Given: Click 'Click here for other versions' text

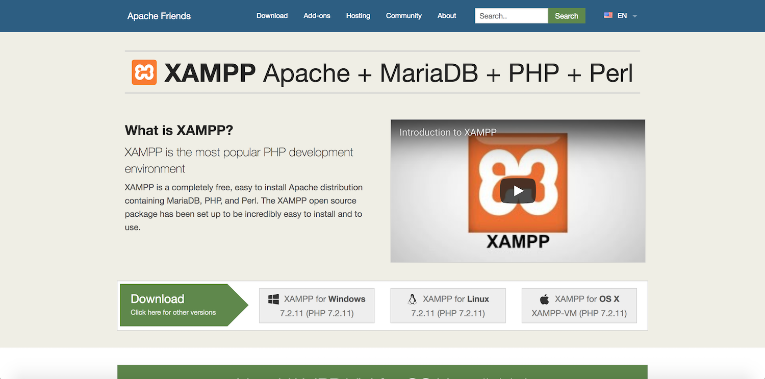Looking at the screenshot, I should (x=173, y=312).
